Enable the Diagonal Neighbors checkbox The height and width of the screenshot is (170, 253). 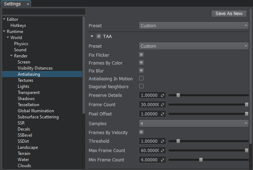point(141,86)
